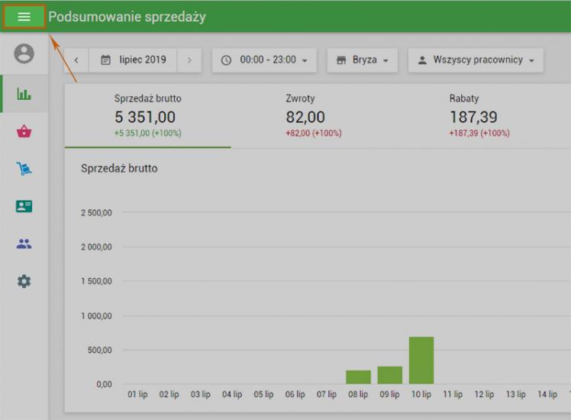The image size is (571, 420).
Task: Expand the 00:00 - 23:00 time dropdown
Action: (x=264, y=60)
